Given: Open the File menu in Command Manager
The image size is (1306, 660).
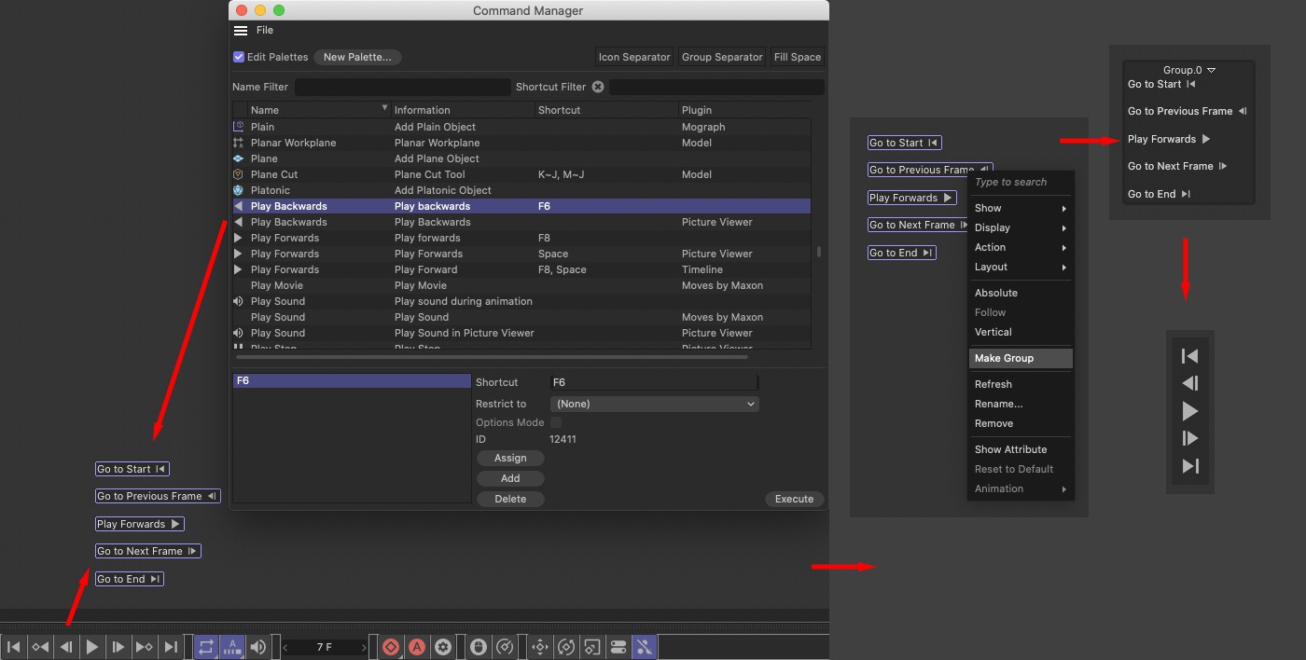Looking at the screenshot, I should pos(265,31).
